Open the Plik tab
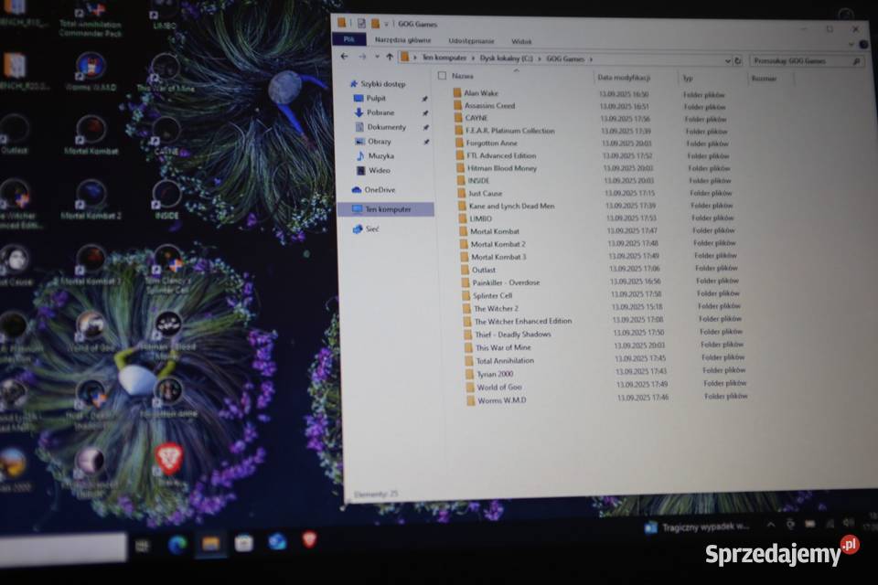The height and width of the screenshot is (585, 878). click(348, 39)
